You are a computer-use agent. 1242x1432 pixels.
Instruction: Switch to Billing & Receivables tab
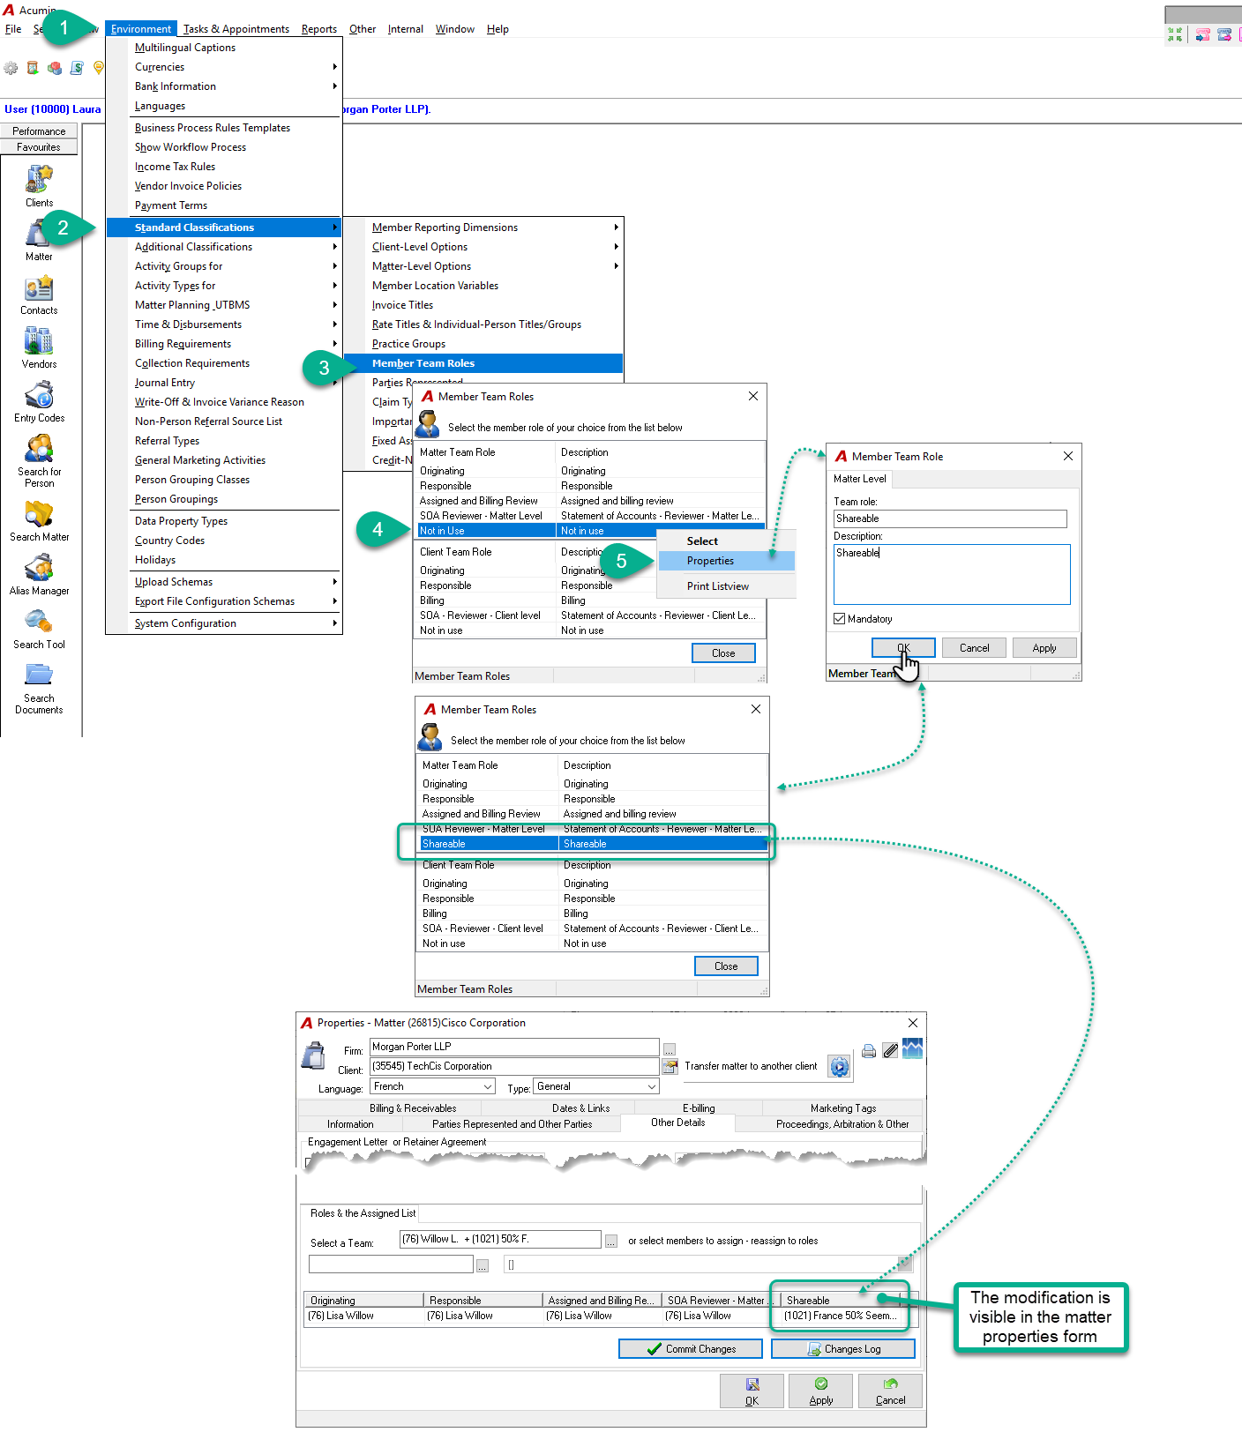(x=413, y=1108)
